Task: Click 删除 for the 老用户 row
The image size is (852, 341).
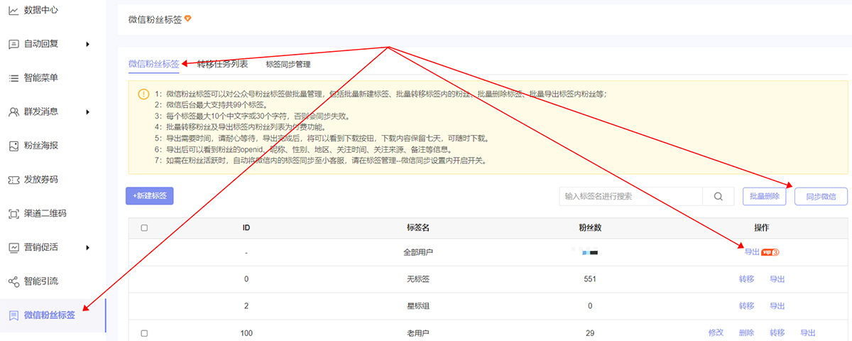Action: (746, 332)
